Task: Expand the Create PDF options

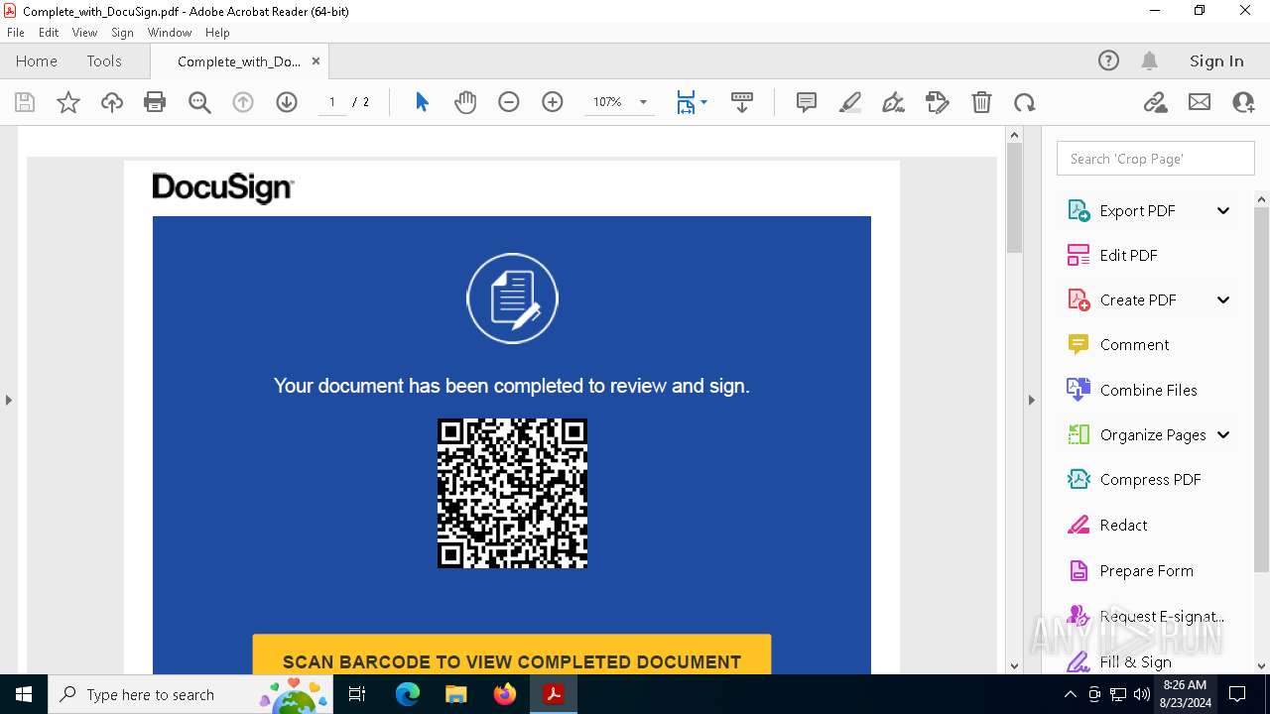Action: coord(1223,299)
